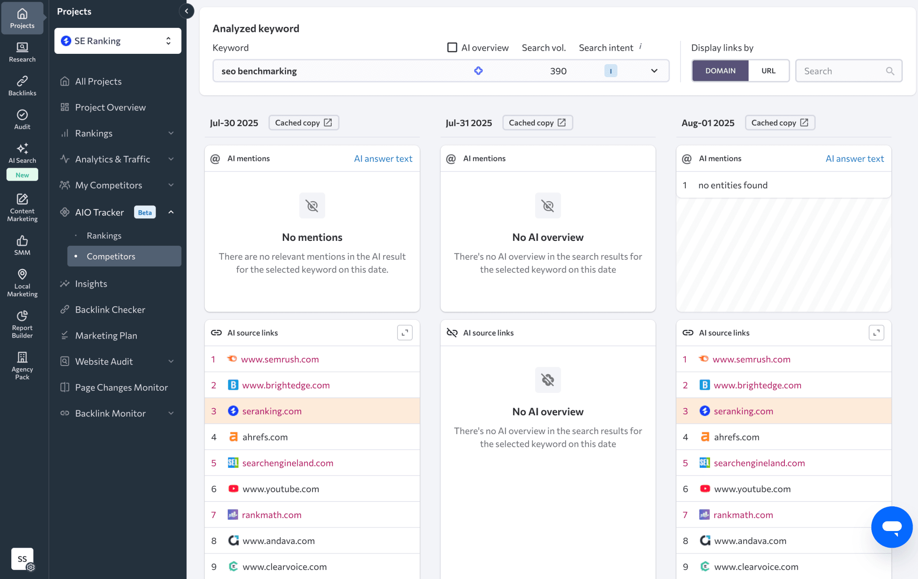Viewport: 918px width, 579px height.
Task: Open the AI Search section
Action: click(22, 153)
